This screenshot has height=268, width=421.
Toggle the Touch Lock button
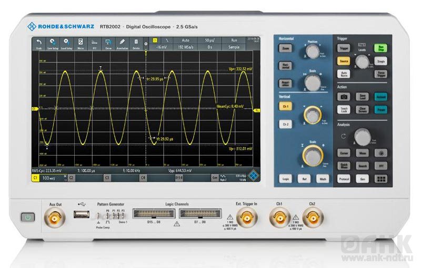344,110
